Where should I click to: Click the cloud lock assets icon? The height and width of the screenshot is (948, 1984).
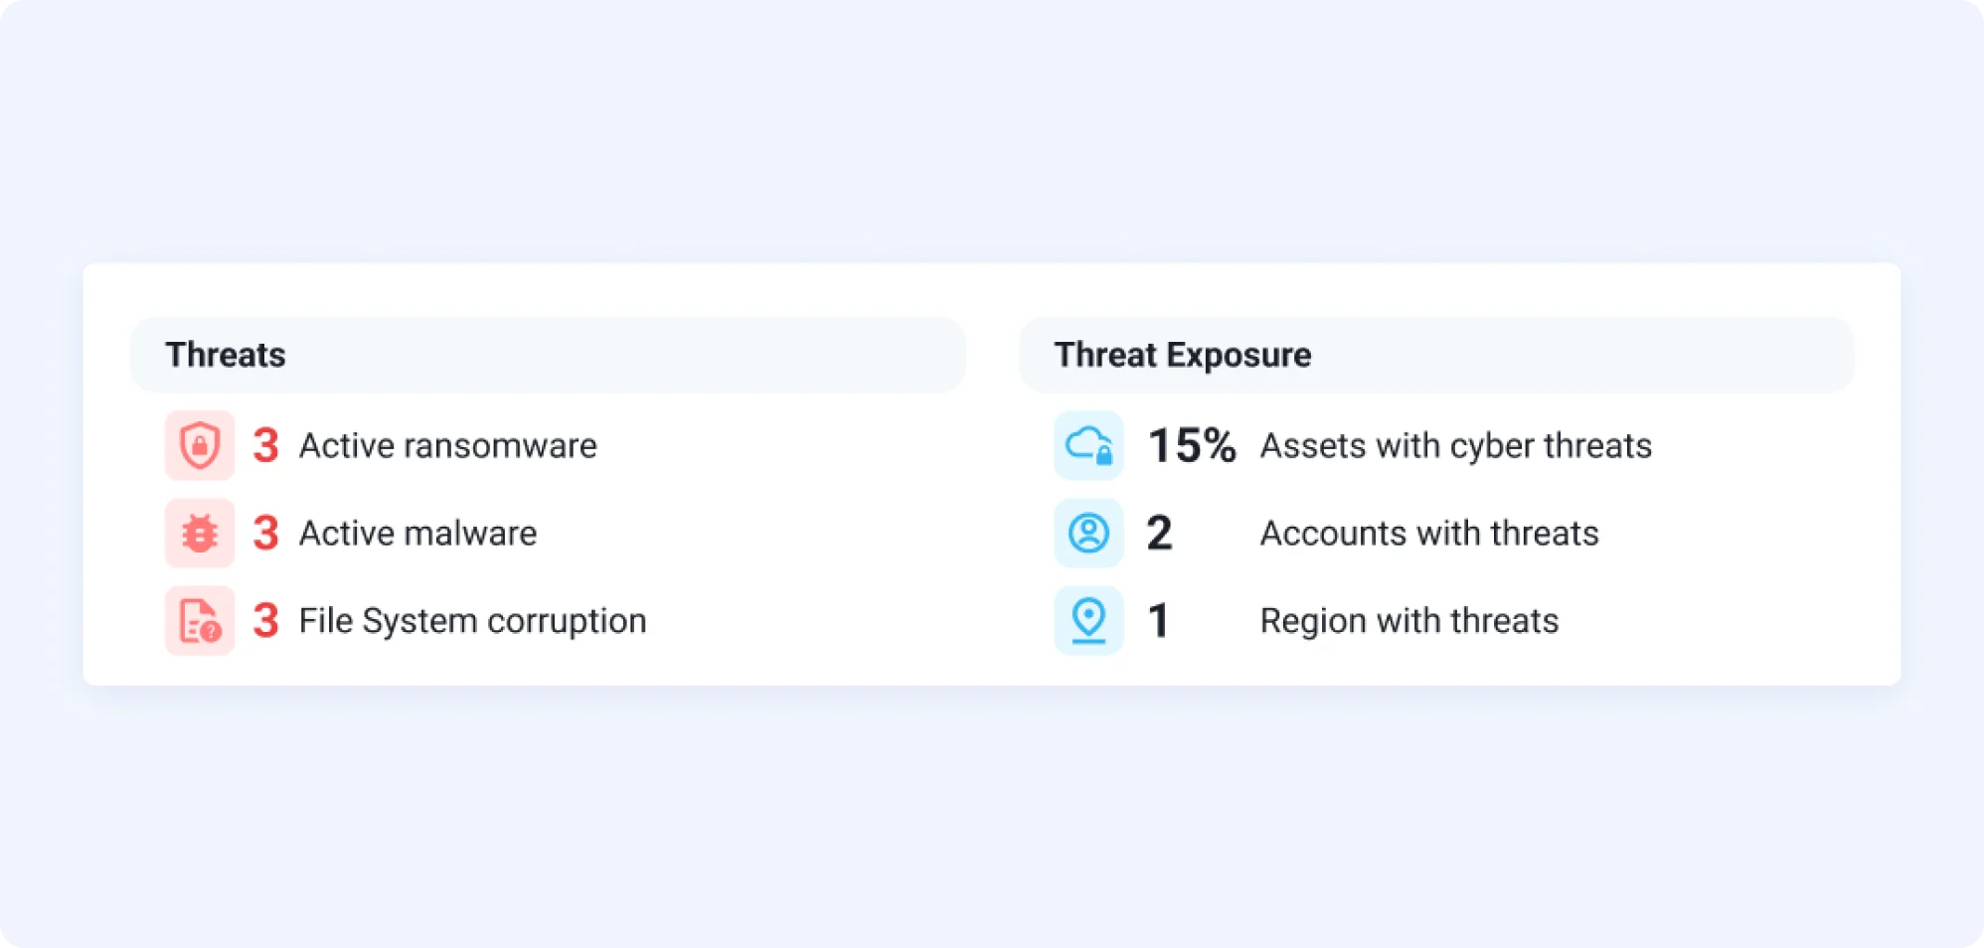(x=1088, y=445)
